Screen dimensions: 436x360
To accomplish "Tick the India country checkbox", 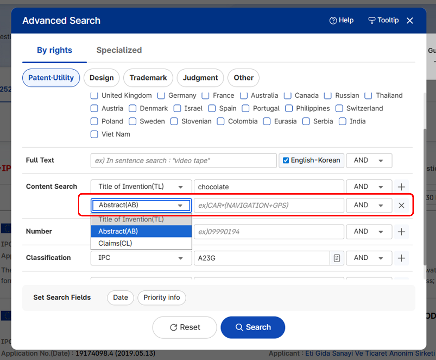I will 342,121.
